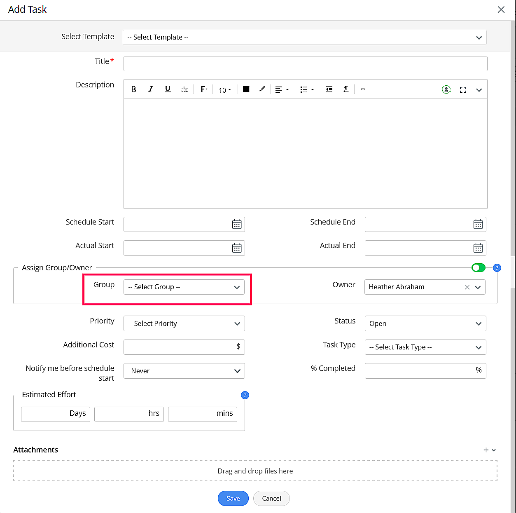The height and width of the screenshot is (513, 516).
Task: Apply underline formatting in the description editor
Action: click(x=167, y=89)
